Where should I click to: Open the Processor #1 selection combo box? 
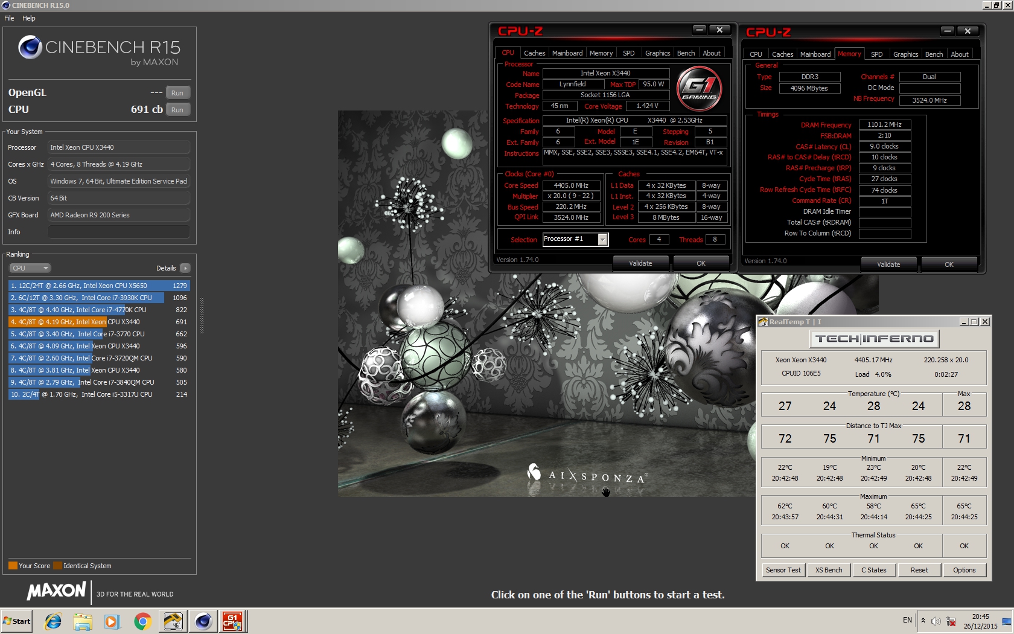pyautogui.click(x=575, y=240)
